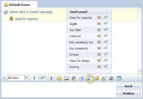Click the Yawn for sleepy label
The image size is (143, 99).
click(x=79, y=61)
